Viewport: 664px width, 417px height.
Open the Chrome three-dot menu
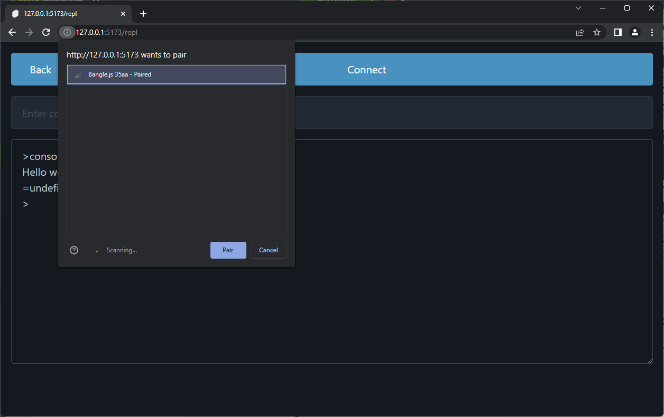pyautogui.click(x=652, y=32)
